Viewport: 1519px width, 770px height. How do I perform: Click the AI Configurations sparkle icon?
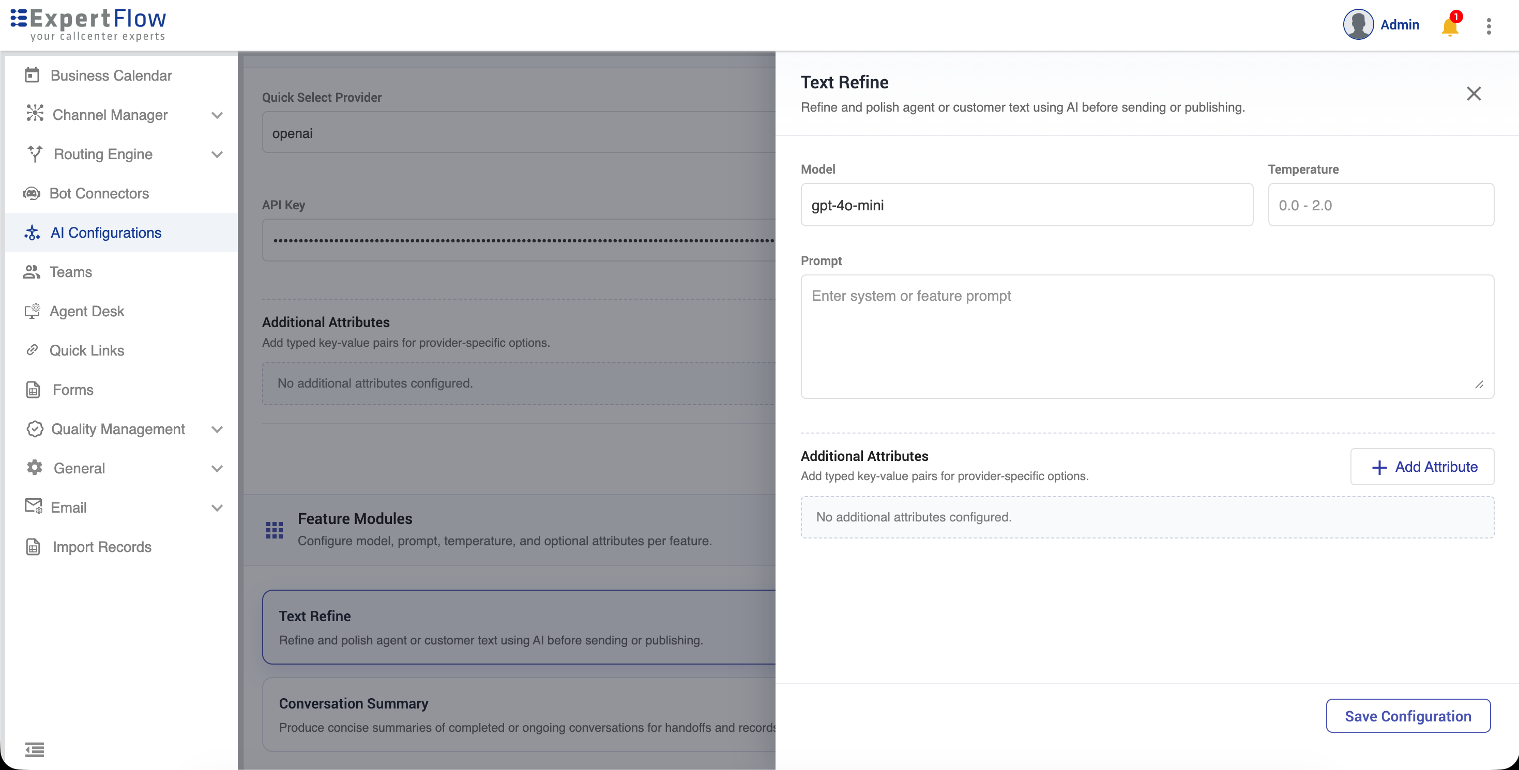click(x=32, y=233)
